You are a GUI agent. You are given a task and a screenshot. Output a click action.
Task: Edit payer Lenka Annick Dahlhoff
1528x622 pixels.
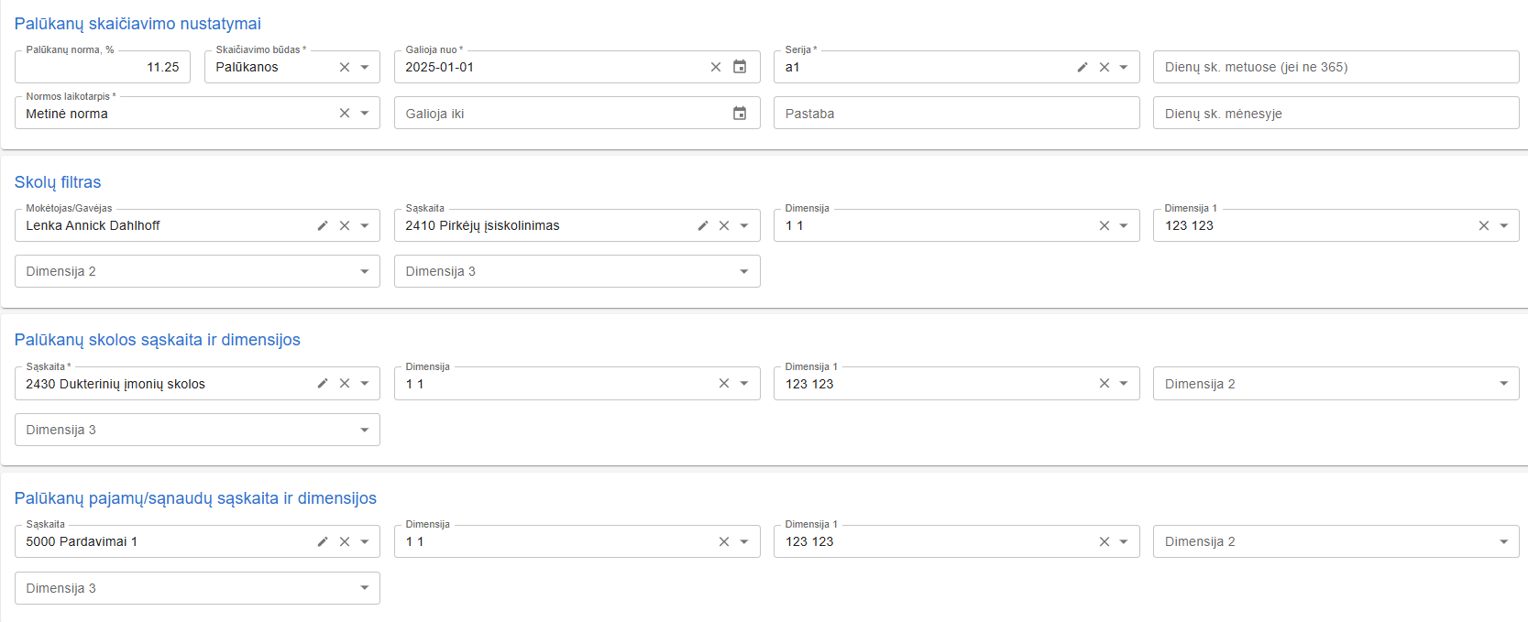323,225
